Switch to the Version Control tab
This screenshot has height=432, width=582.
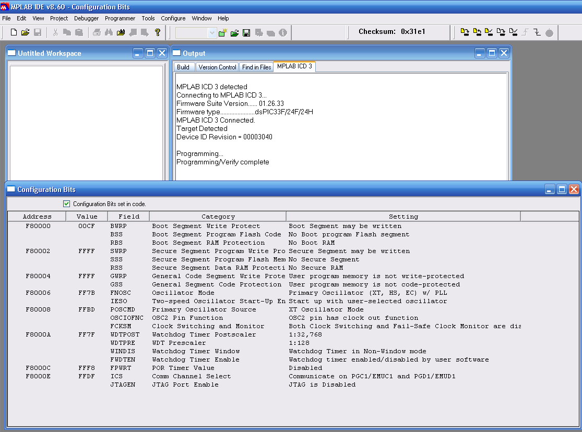coord(217,67)
